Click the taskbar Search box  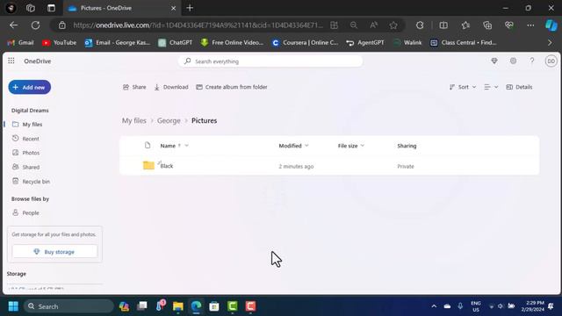pos(68,306)
